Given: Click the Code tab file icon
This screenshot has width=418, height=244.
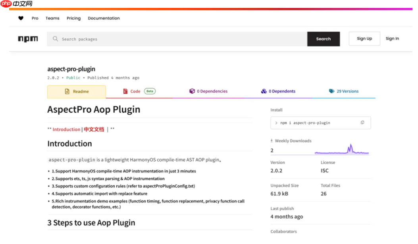Looking at the screenshot, I should (125, 91).
